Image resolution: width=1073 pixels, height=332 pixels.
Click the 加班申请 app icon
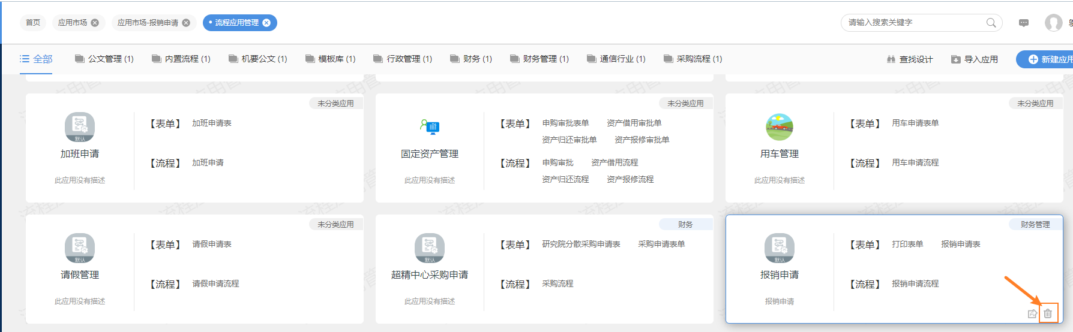tap(80, 126)
